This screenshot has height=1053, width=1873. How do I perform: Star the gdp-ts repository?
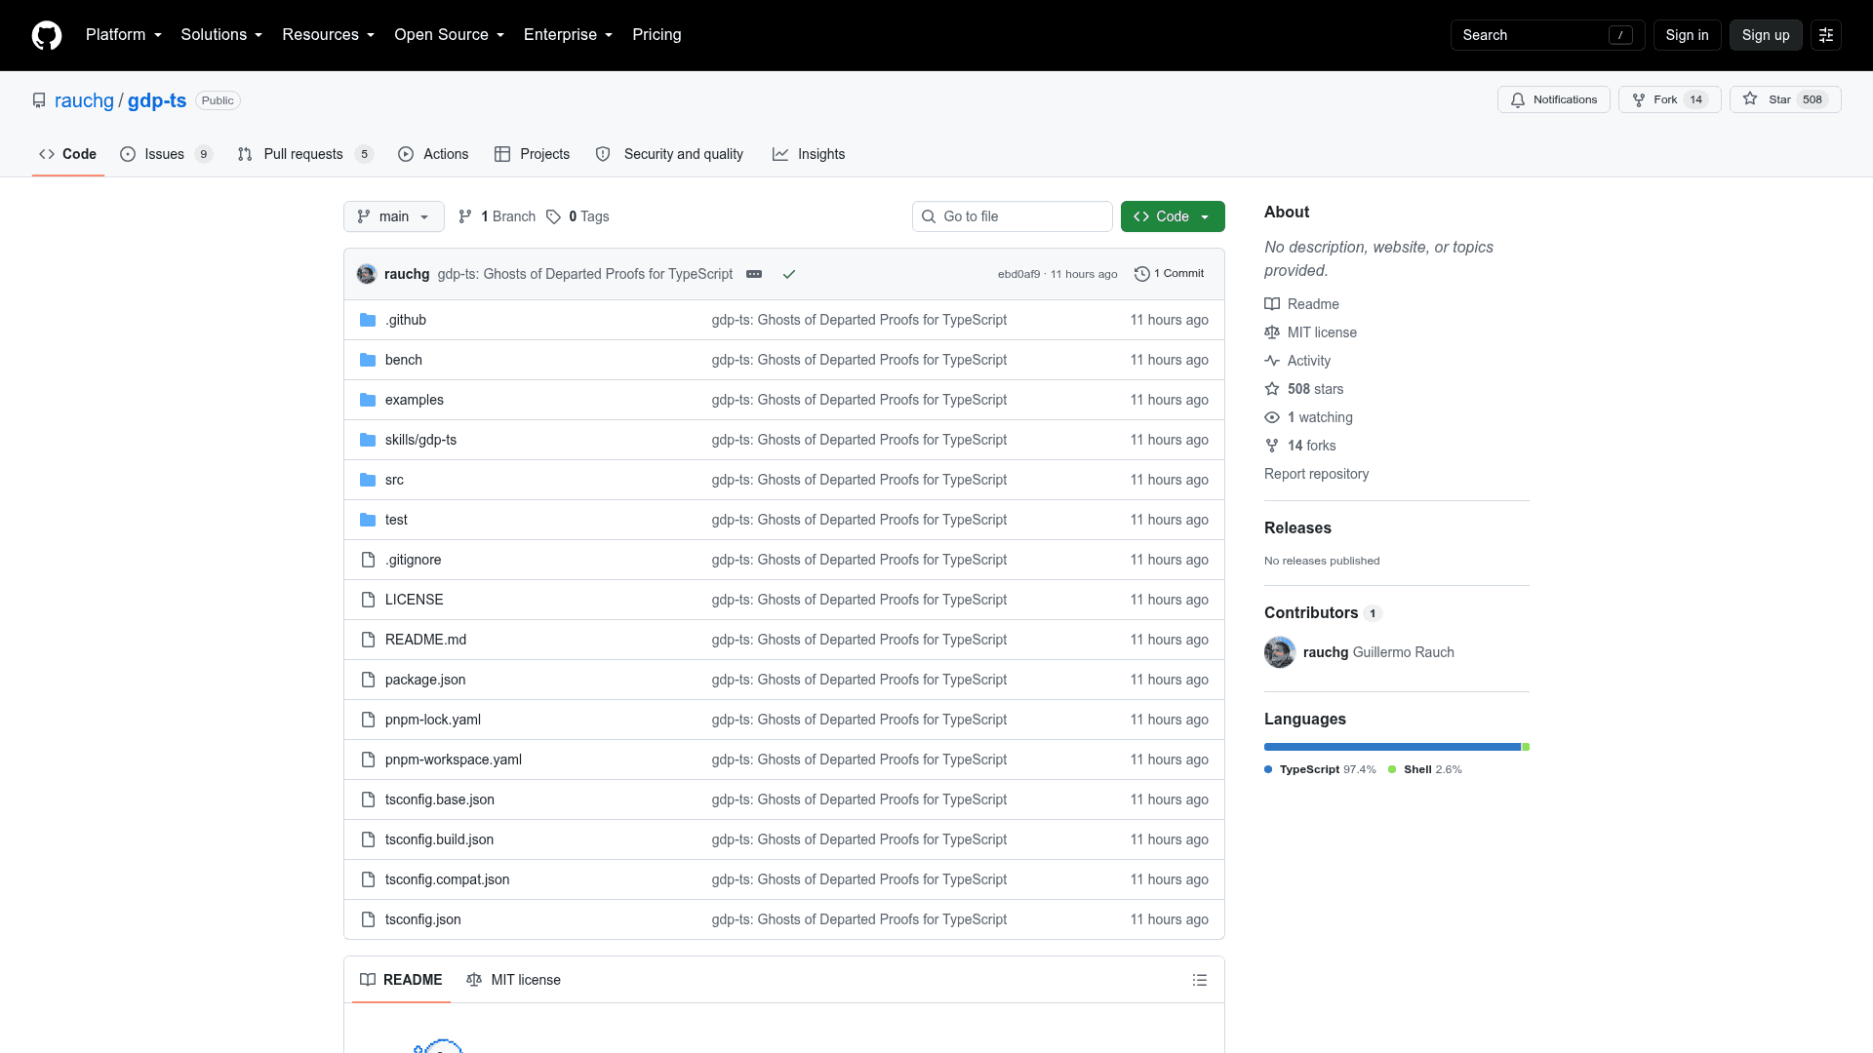1785,99
